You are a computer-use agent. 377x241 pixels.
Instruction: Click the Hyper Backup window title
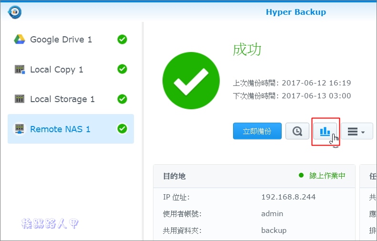coord(295,12)
